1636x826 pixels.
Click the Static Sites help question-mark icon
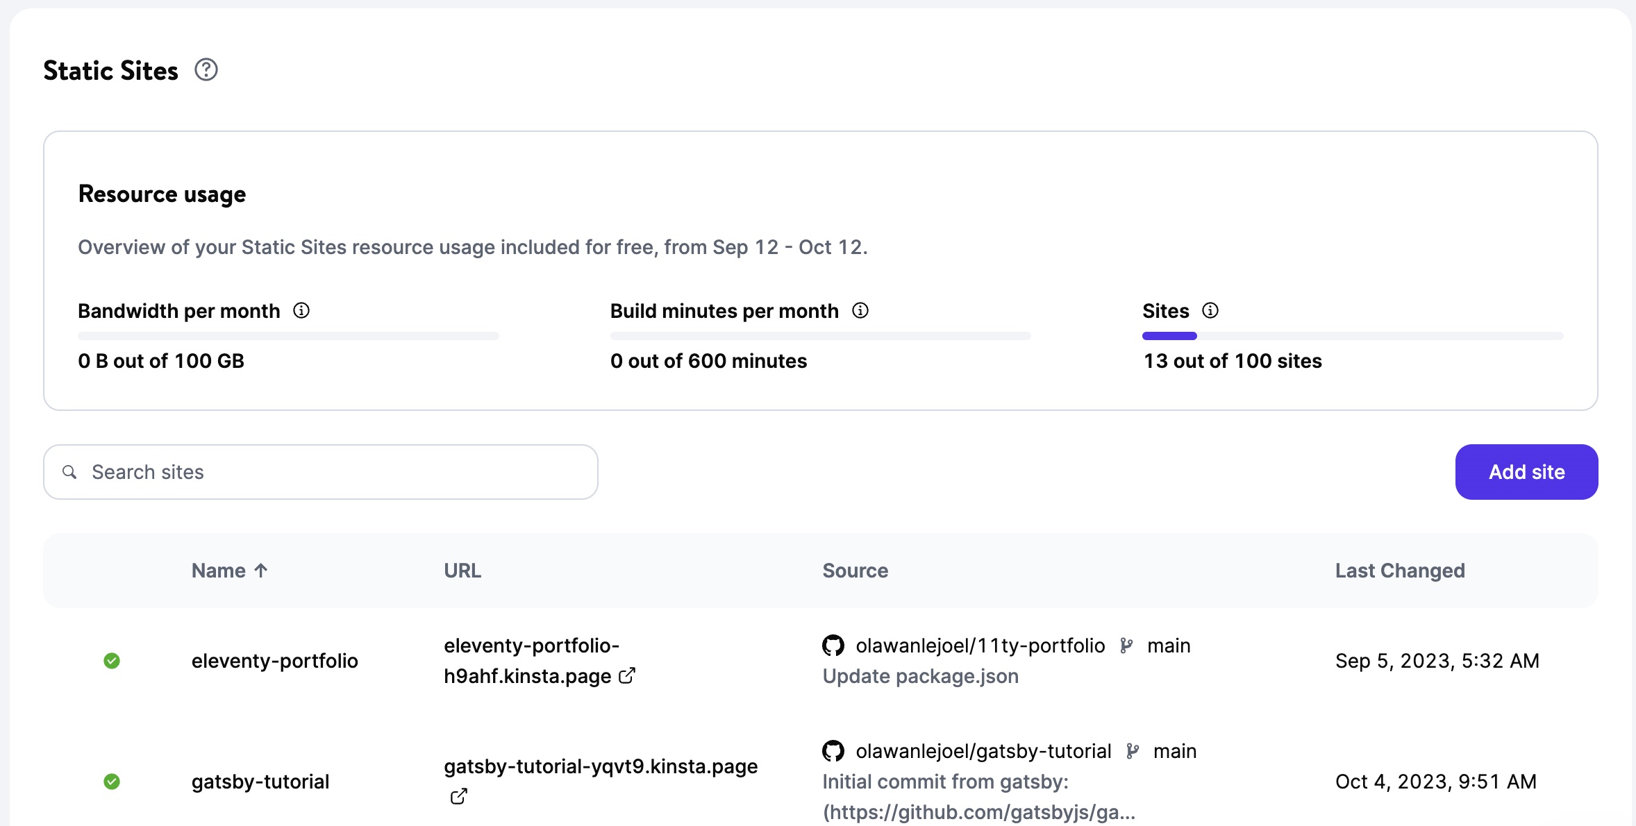(206, 70)
